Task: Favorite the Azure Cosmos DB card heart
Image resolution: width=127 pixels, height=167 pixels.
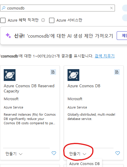Action: (118, 153)
